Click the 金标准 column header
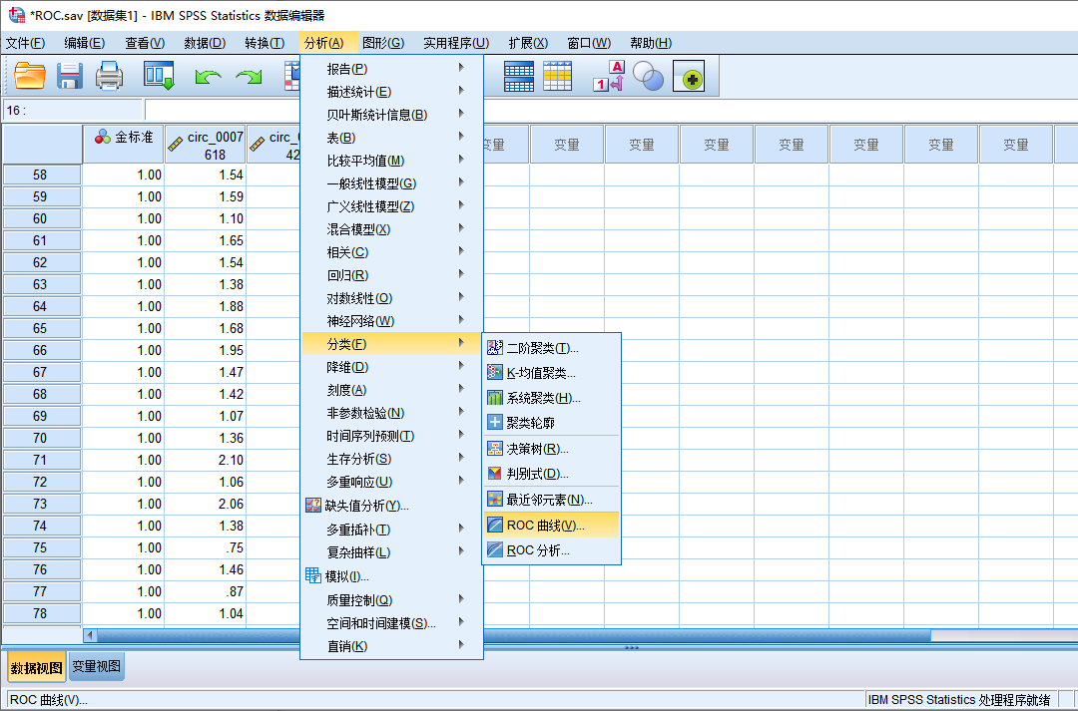1078x711 pixels. tap(124, 144)
